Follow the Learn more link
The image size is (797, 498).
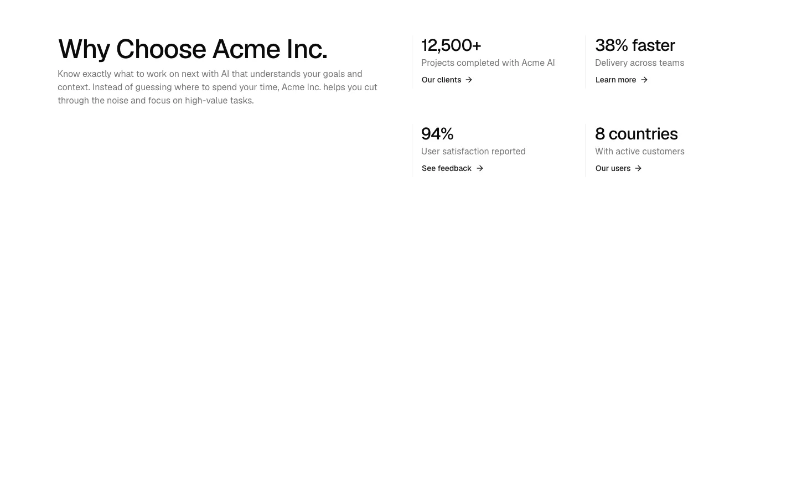coord(622,80)
